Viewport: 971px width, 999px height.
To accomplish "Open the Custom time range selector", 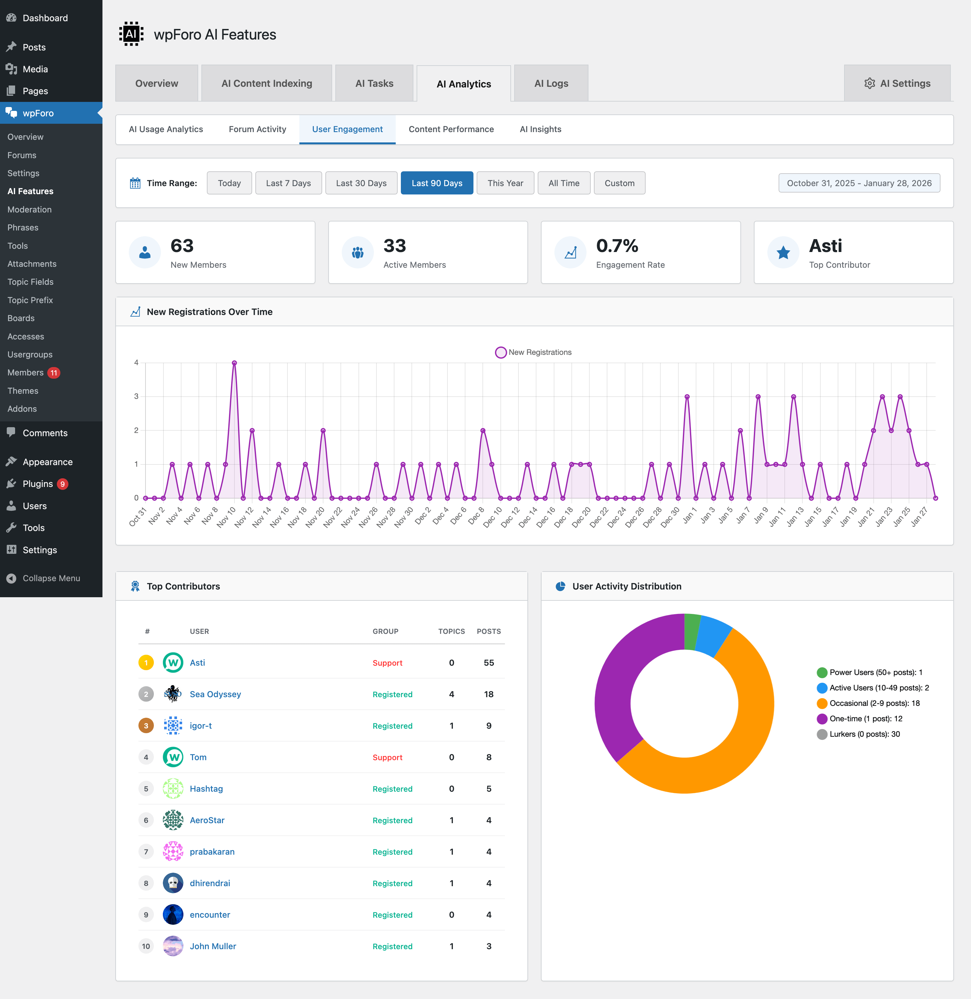I will coord(619,183).
